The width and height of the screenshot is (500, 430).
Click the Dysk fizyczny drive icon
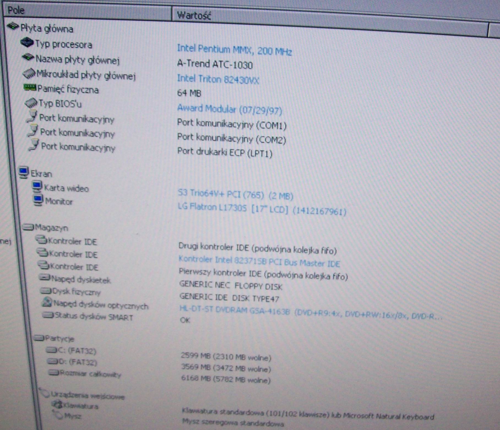tap(46, 291)
